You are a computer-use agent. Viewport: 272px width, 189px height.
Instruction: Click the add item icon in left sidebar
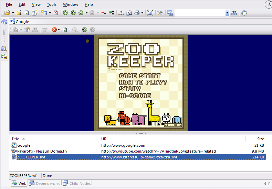pyautogui.click(x=4, y=56)
